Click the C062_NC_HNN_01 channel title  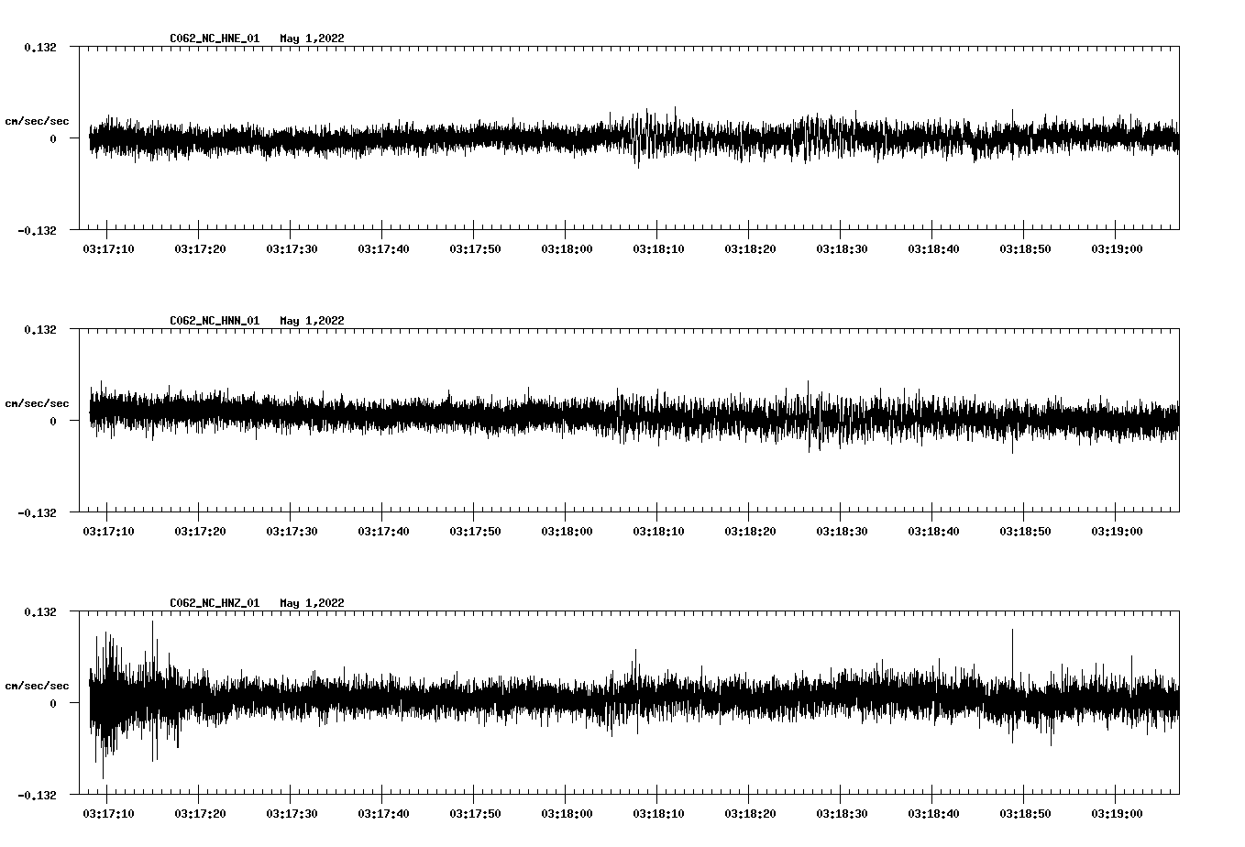[215, 321]
